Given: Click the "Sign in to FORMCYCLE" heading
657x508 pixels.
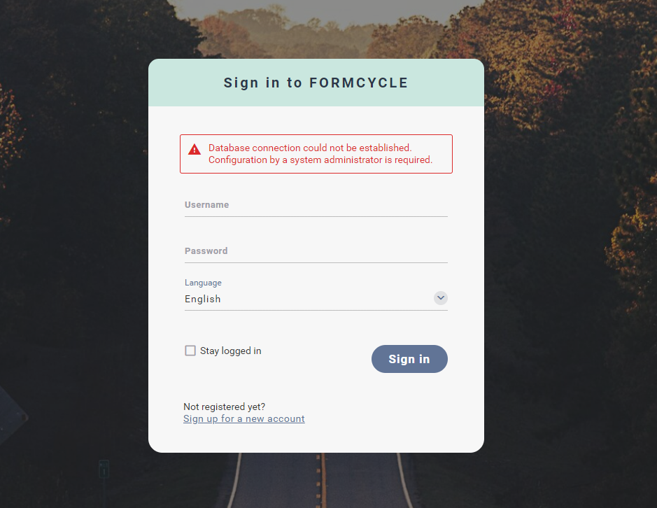Looking at the screenshot, I should pos(316,83).
